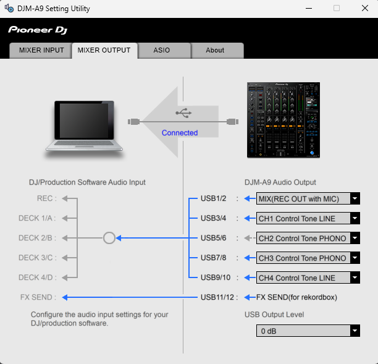The height and width of the screenshot is (364, 378).
Task: Close the DJM-A9 Setting Utility window
Action: tap(365, 9)
